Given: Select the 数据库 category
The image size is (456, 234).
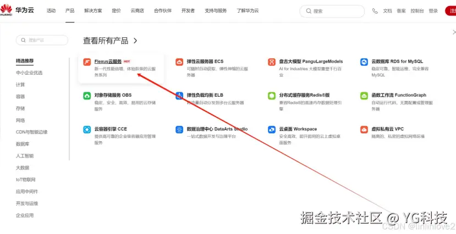Looking at the screenshot, I should click(x=23, y=144).
